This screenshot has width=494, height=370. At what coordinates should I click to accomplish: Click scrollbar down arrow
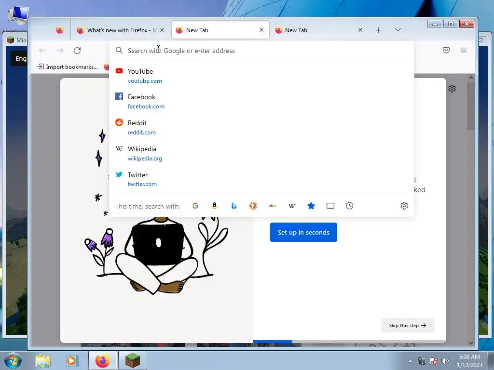coord(471,343)
